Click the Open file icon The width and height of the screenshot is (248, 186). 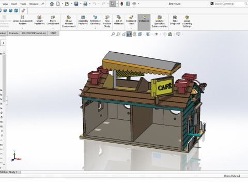tap(67, 4)
